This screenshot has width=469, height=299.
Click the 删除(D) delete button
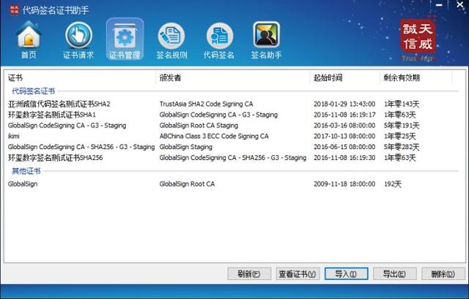pos(443,273)
